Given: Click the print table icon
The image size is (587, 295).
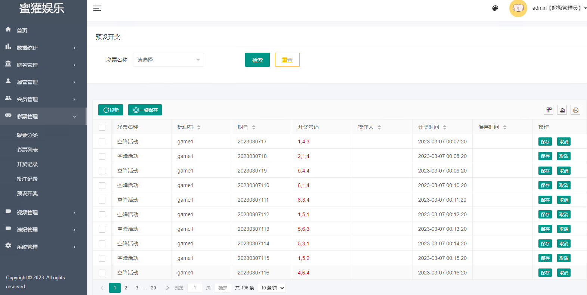Looking at the screenshot, I should coord(575,110).
